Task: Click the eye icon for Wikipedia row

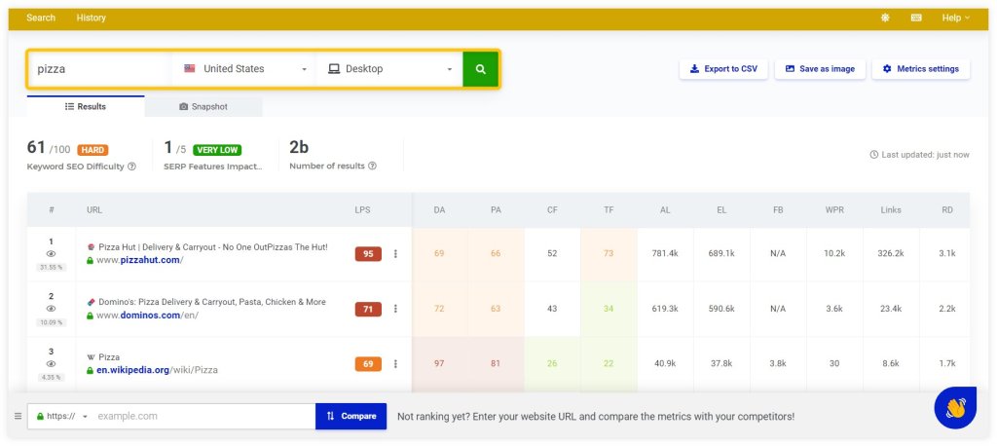Action: click(x=51, y=364)
